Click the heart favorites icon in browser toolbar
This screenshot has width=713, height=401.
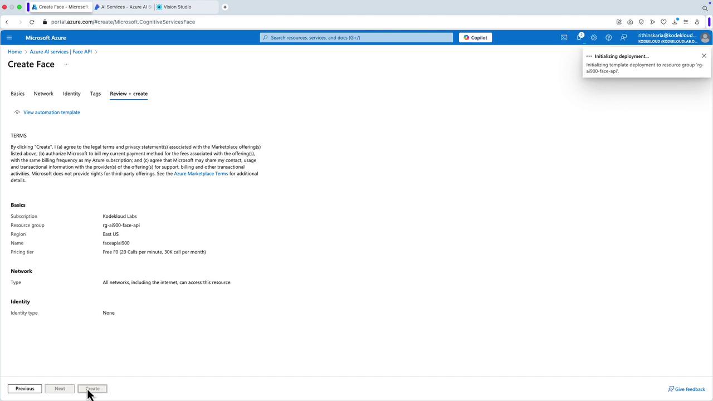pos(663,22)
